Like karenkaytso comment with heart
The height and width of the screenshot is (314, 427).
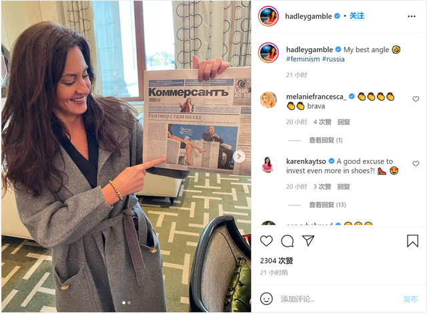[x=416, y=164]
